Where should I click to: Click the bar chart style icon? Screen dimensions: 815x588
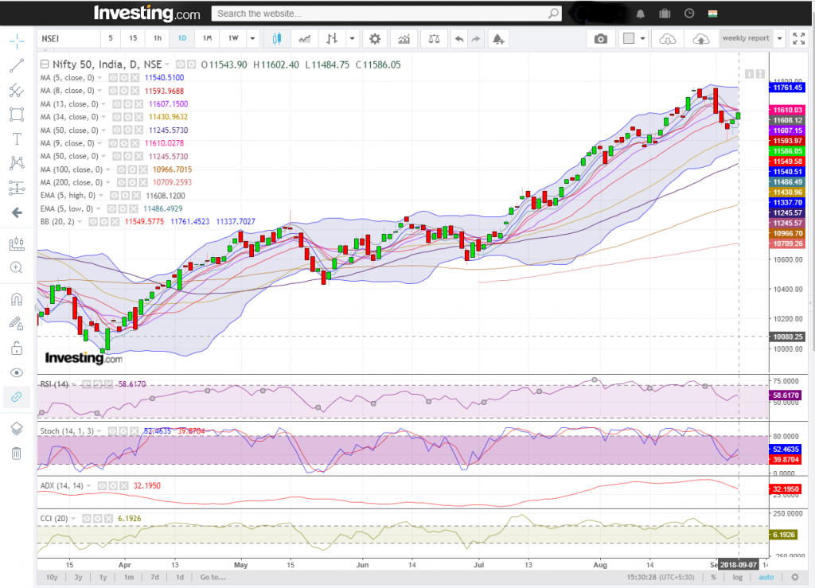point(332,38)
